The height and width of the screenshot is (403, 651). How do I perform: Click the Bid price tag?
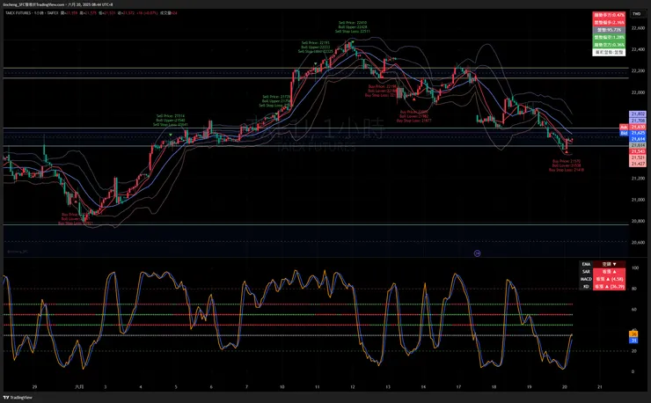coord(624,133)
